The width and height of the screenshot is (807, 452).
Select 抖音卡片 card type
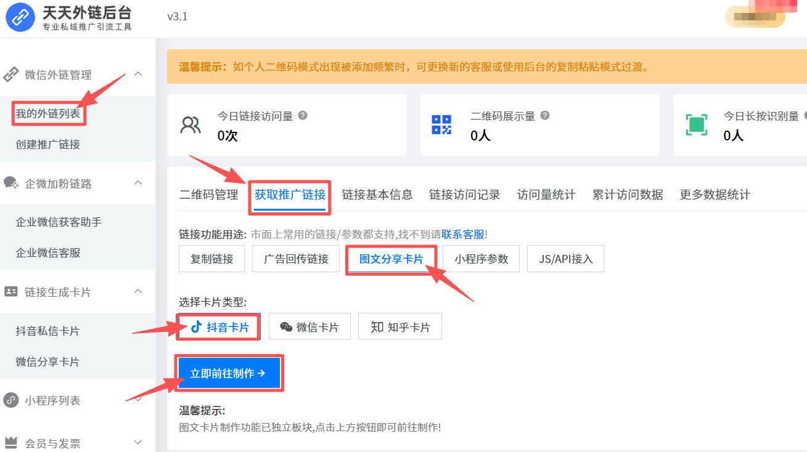pos(219,327)
